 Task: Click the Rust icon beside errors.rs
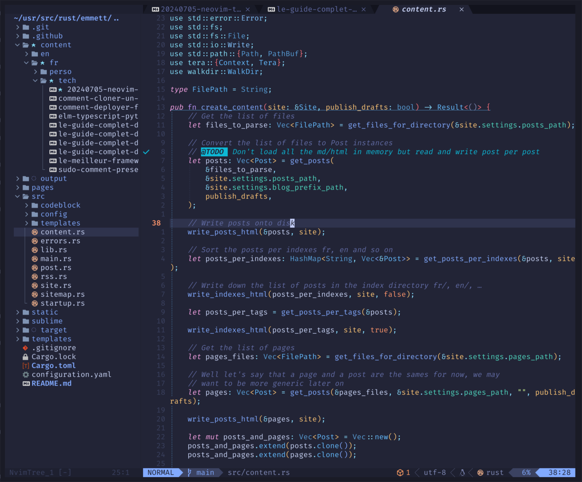point(35,241)
